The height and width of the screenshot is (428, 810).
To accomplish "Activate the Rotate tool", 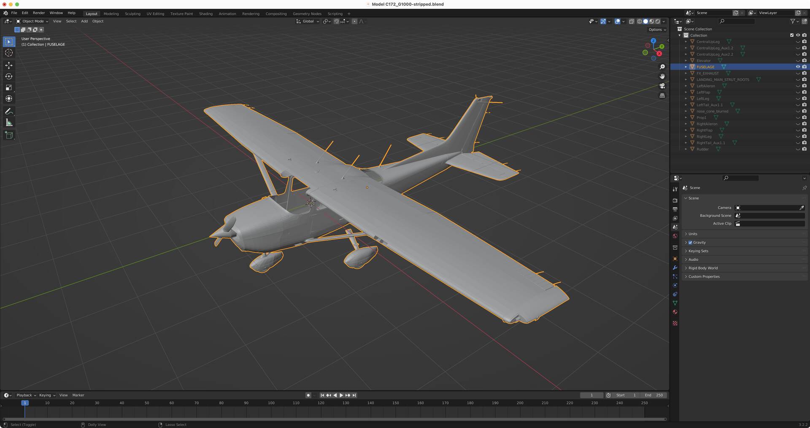I will [9, 76].
